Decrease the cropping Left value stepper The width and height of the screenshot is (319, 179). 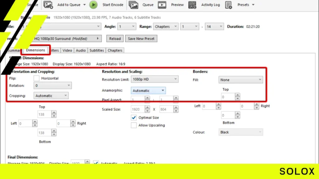point(35,125)
